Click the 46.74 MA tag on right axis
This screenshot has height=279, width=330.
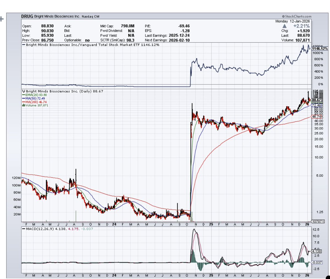tap(316, 117)
